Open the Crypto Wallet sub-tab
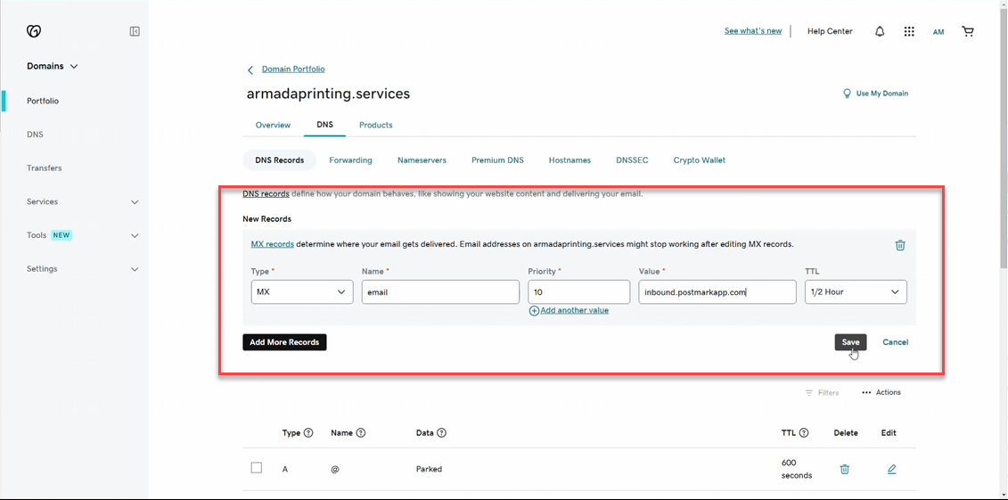Viewport: 1008px width, 500px height. (700, 160)
